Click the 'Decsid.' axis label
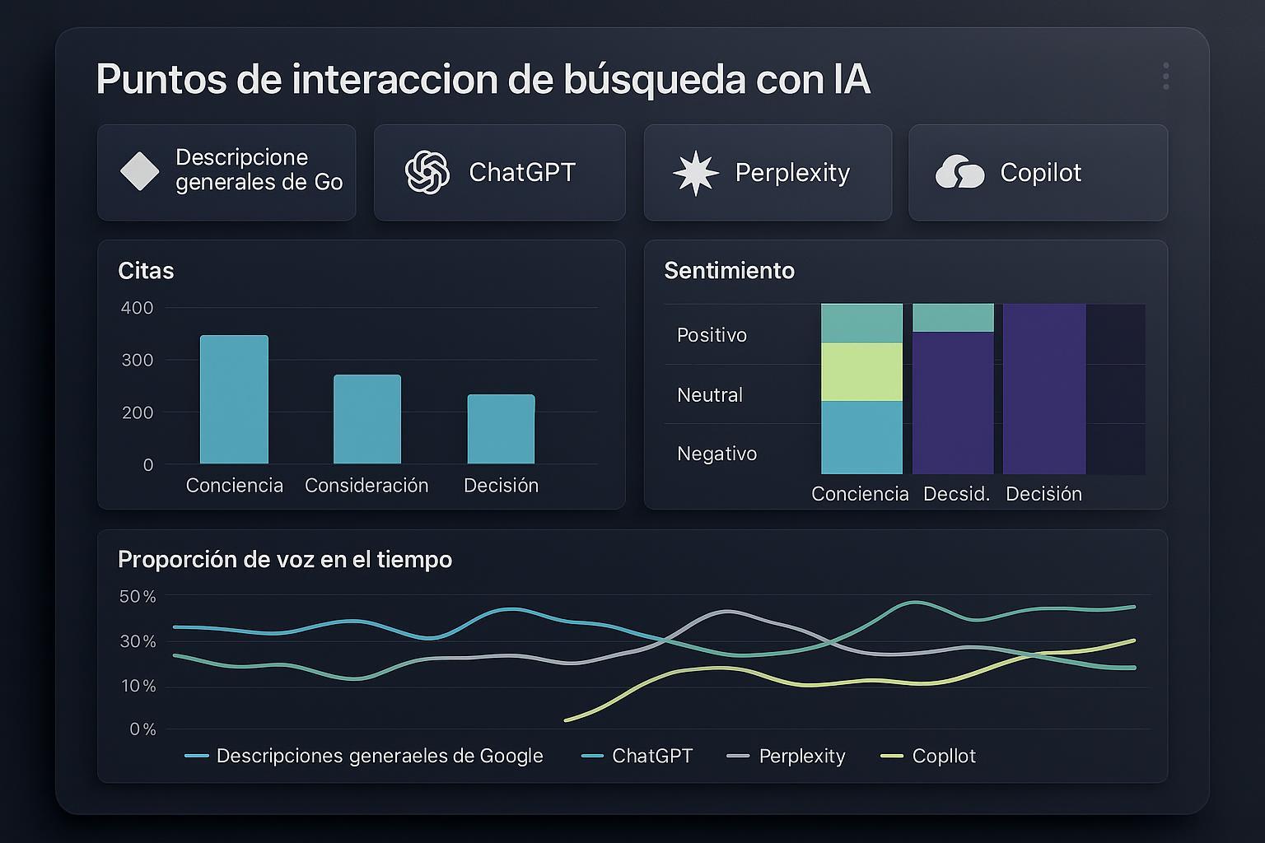The width and height of the screenshot is (1265, 843). tap(956, 494)
